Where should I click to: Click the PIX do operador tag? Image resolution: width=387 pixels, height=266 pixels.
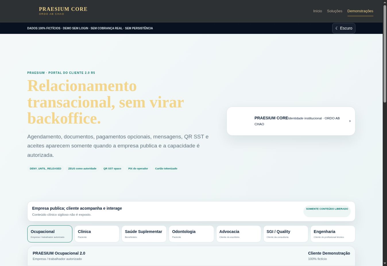pyautogui.click(x=138, y=169)
